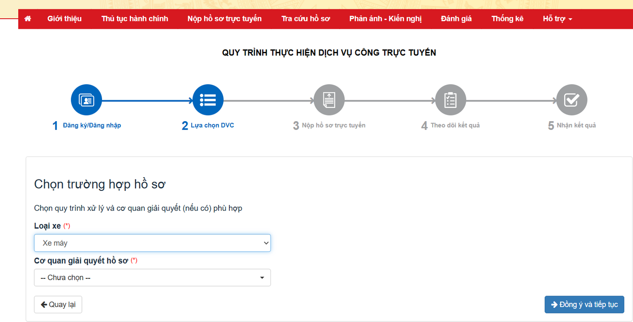Screen dimensions: 633x322
Task: Click the Nộp hồ sơ trực tuyến step icon
Action: pyautogui.click(x=329, y=99)
